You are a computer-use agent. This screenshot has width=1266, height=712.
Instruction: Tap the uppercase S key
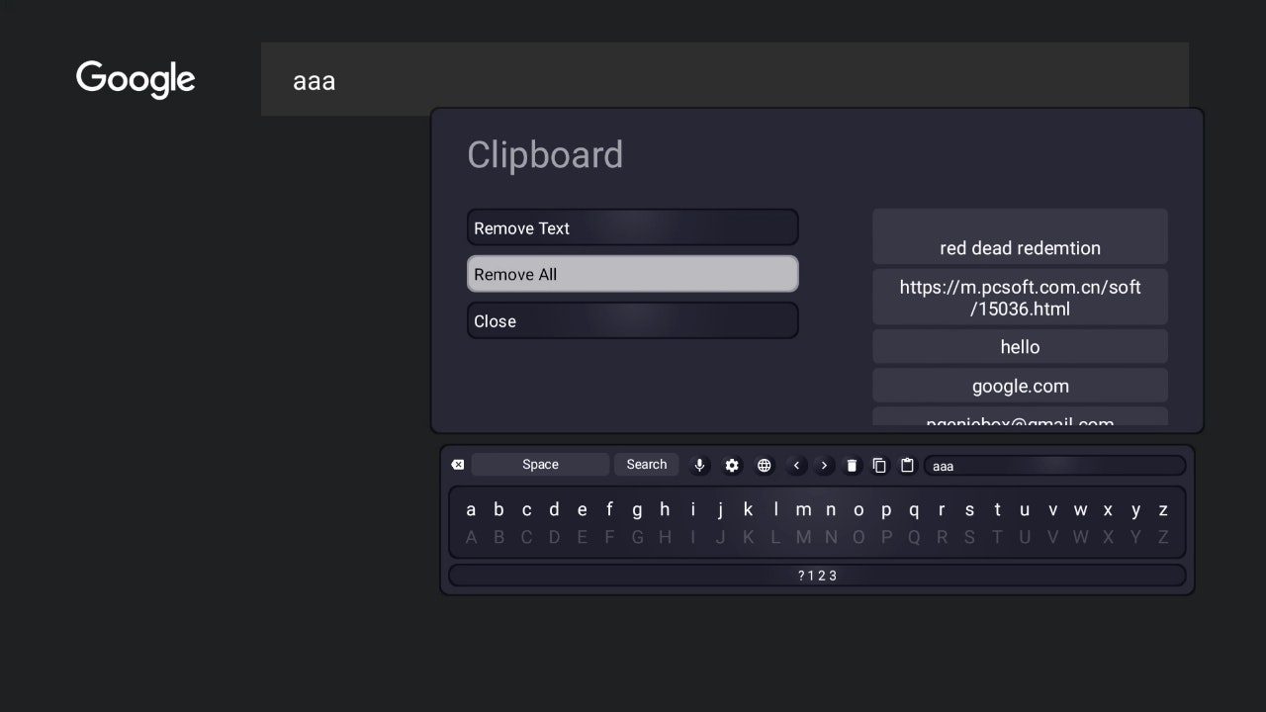(x=969, y=537)
